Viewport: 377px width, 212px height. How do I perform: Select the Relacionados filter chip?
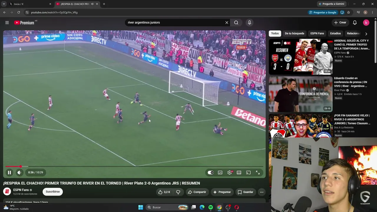(x=353, y=34)
